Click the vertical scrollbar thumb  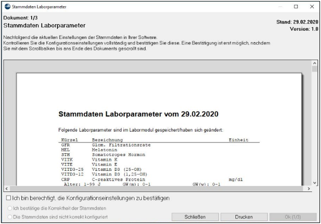pos(315,69)
